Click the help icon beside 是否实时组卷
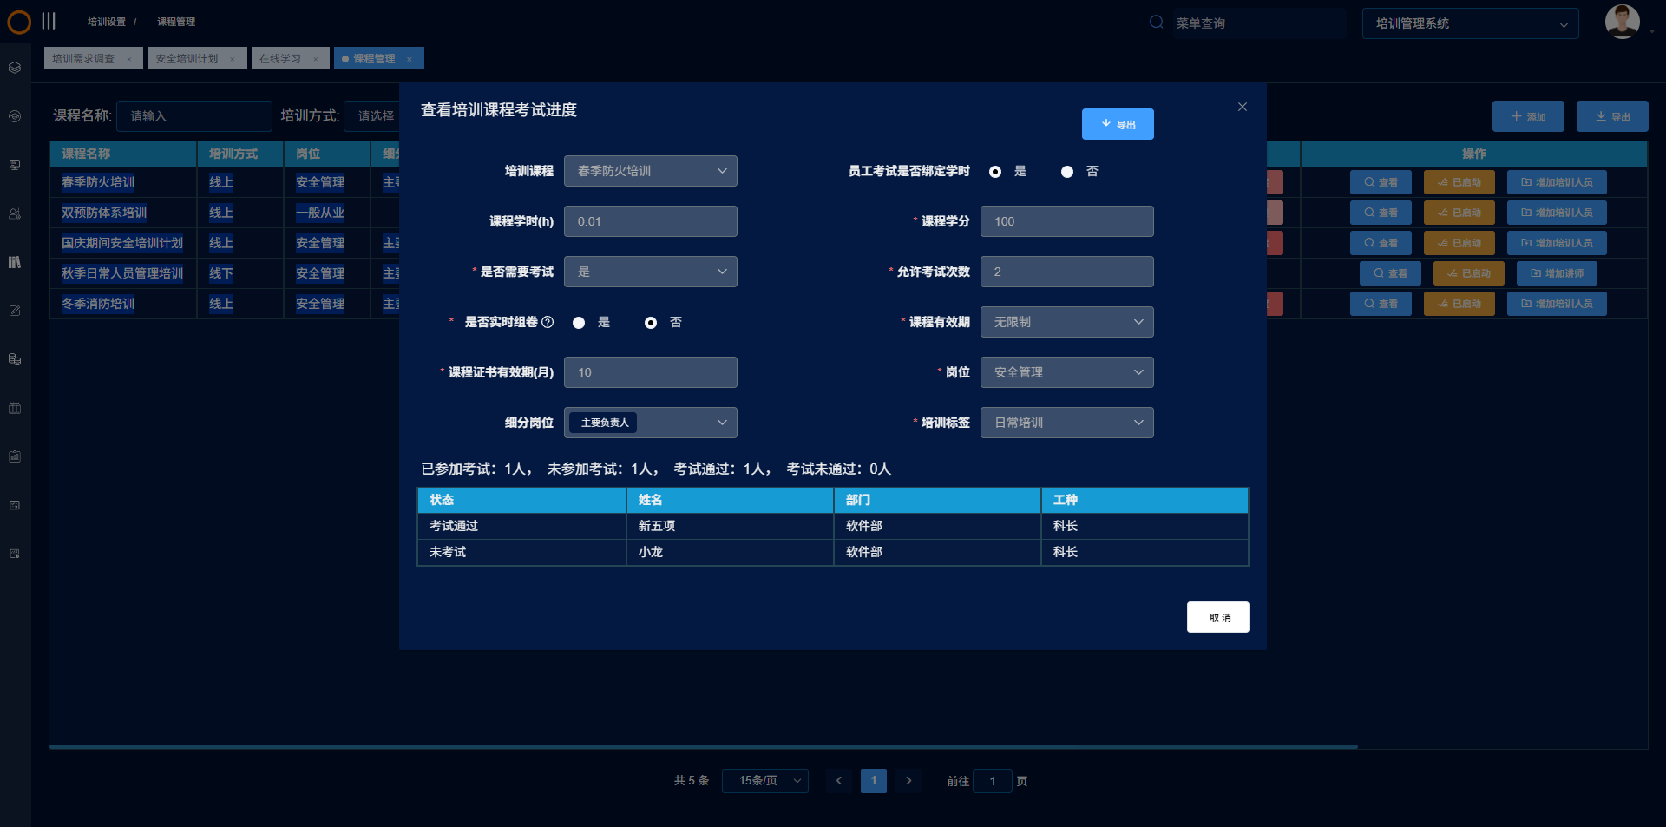 548,322
